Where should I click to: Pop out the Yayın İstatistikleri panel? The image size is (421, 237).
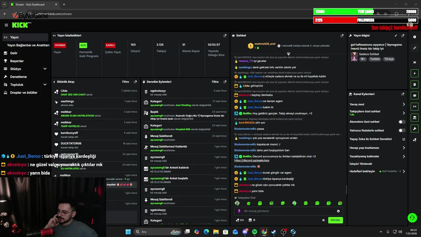tap(225, 36)
